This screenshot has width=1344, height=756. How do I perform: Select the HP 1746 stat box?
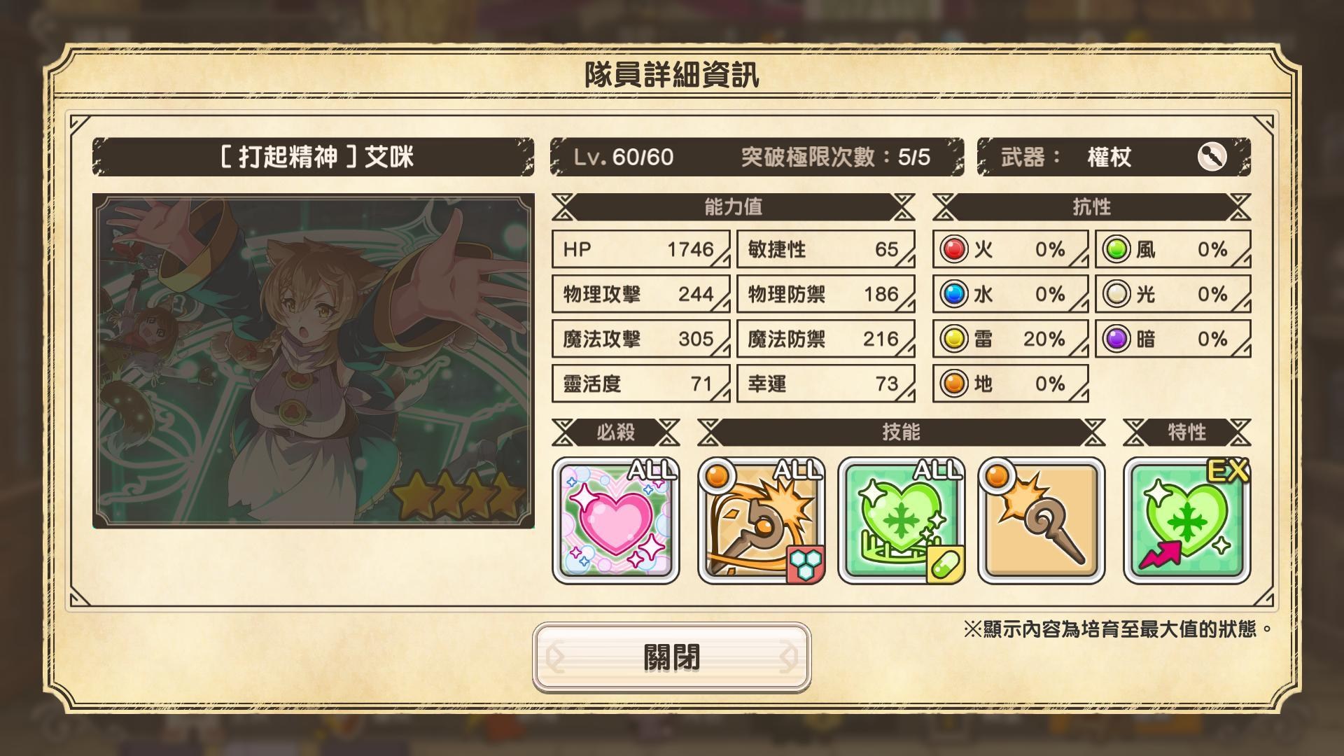640,249
